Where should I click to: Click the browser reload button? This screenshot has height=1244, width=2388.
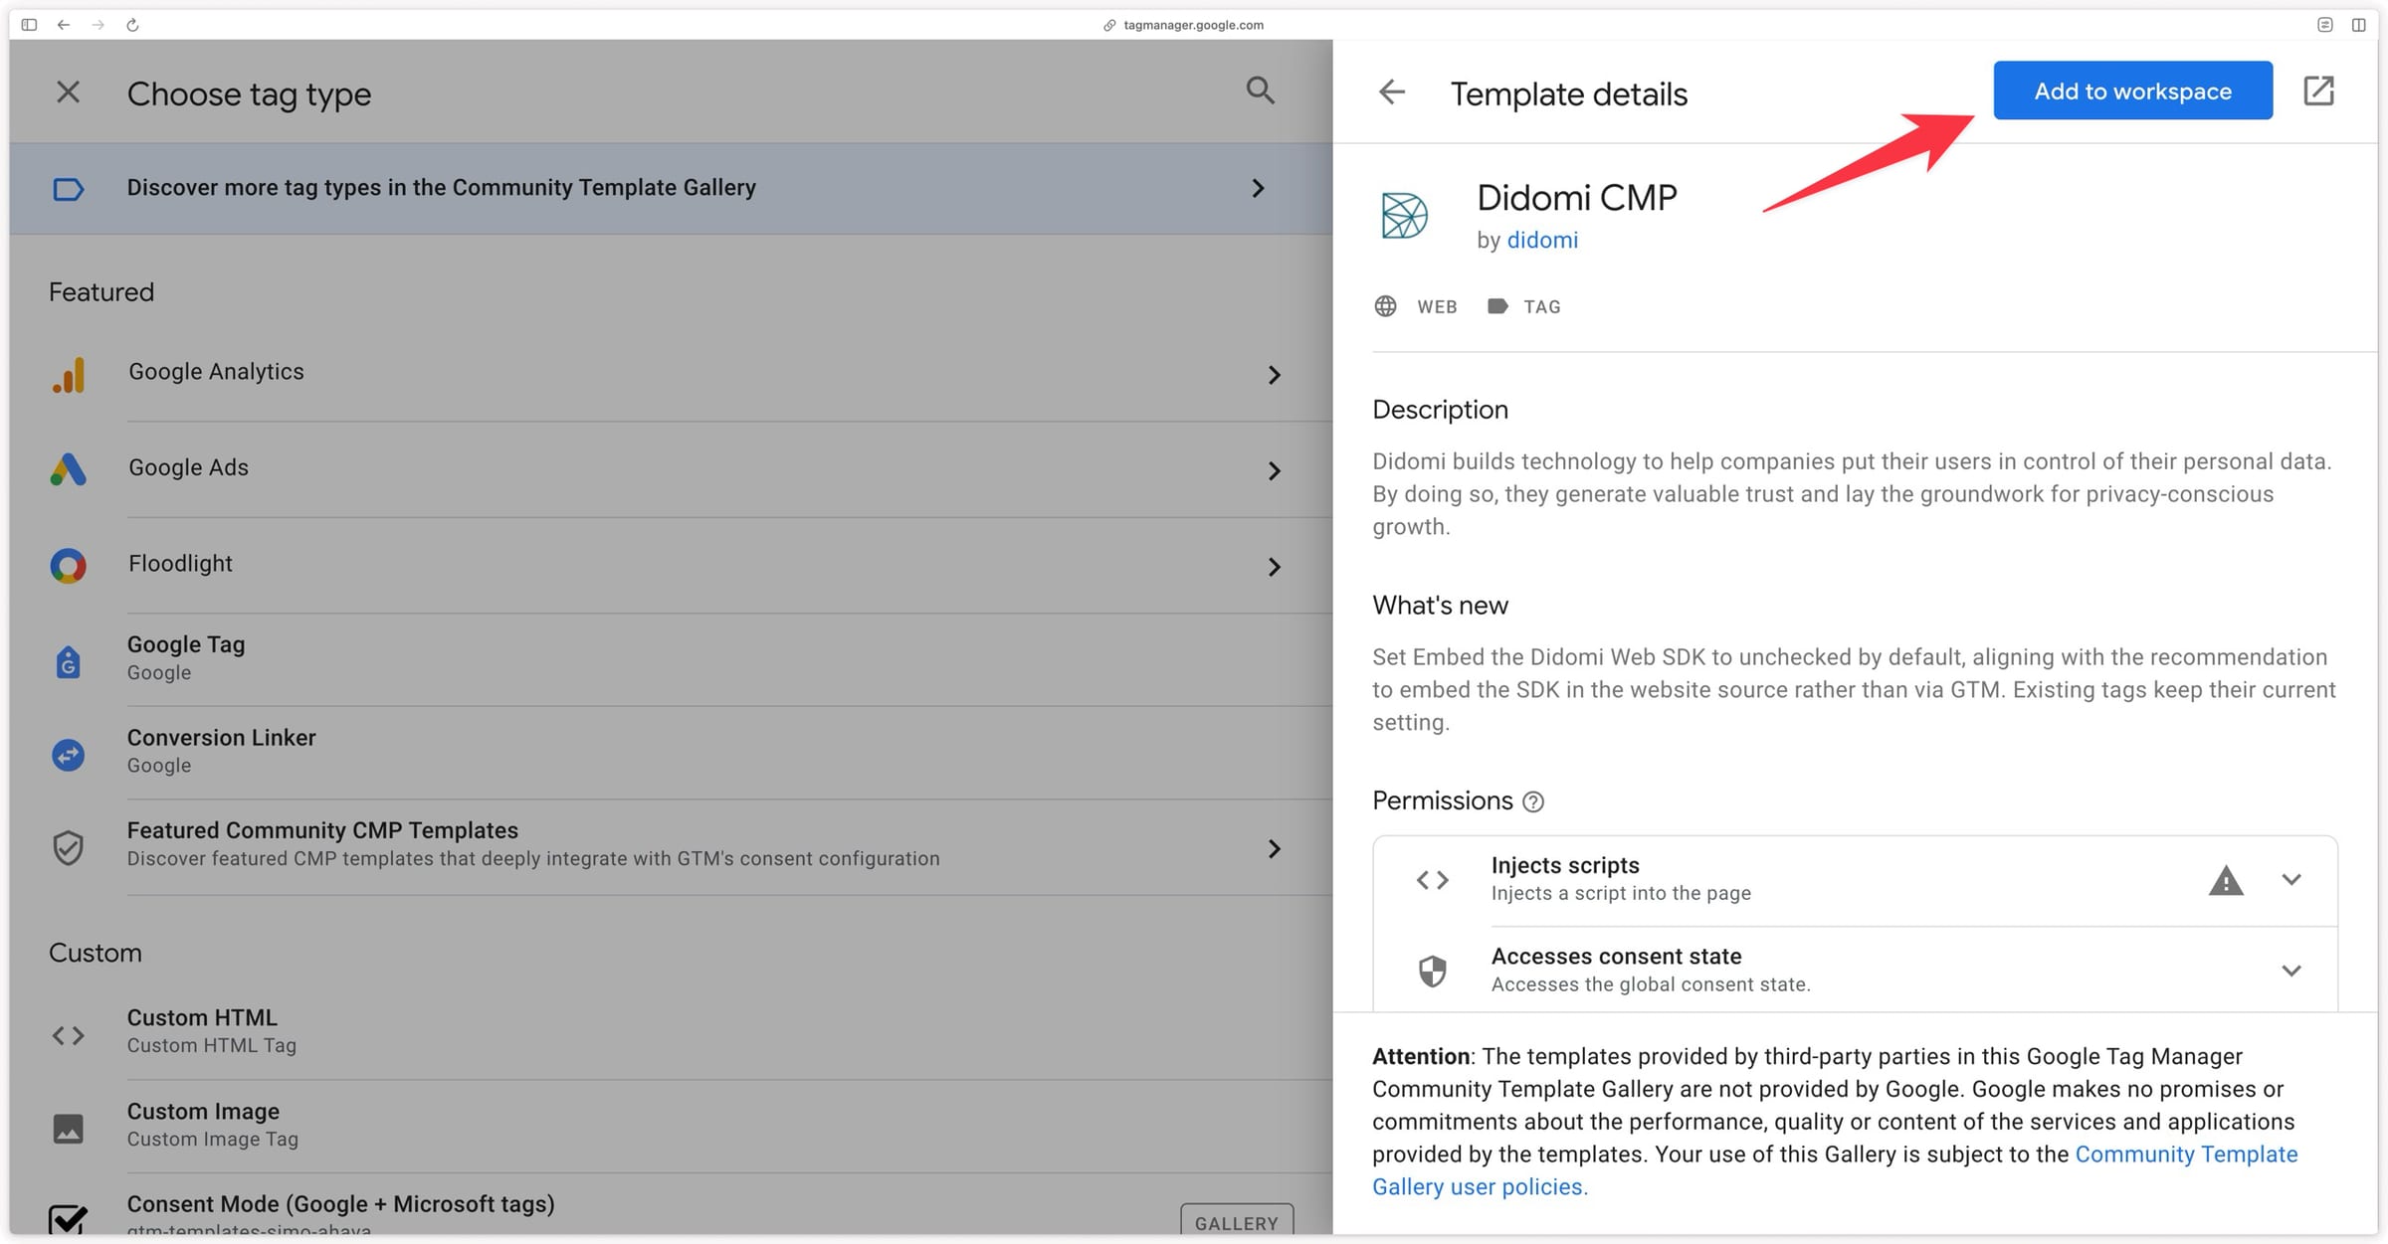click(x=132, y=25)
